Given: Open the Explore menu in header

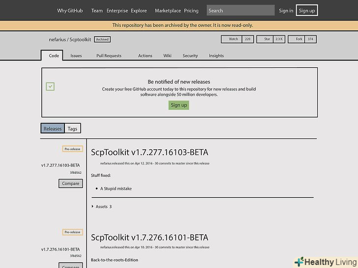Looking at the screenshot, I should [x=139, y=10].
